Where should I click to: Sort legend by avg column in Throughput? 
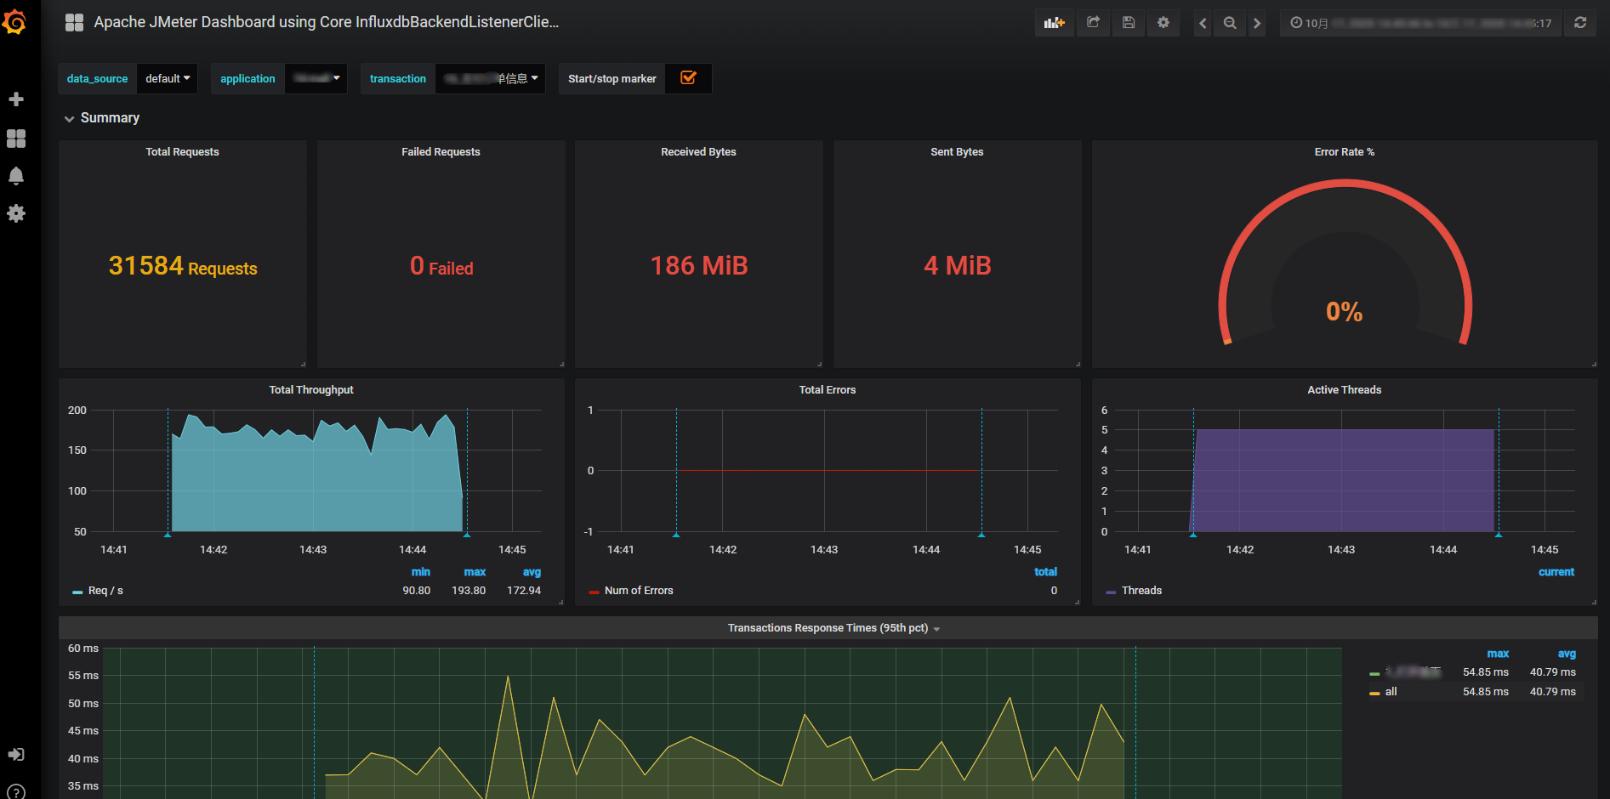[x=532, y=572]
